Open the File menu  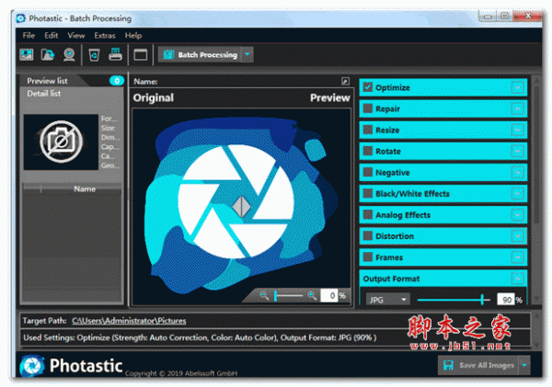click(29, 36)
